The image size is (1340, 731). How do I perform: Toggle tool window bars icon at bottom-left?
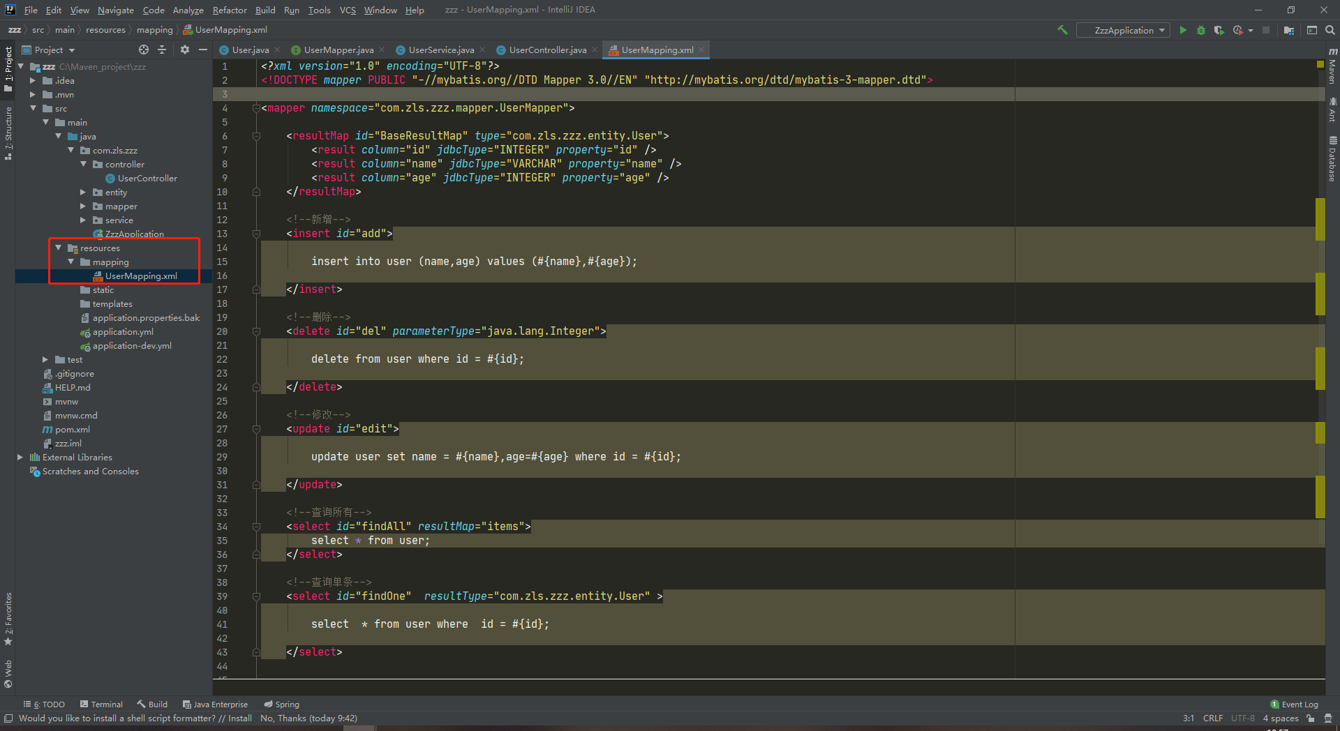point(8,718)
